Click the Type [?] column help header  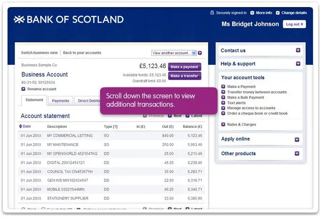click(110, 126)
